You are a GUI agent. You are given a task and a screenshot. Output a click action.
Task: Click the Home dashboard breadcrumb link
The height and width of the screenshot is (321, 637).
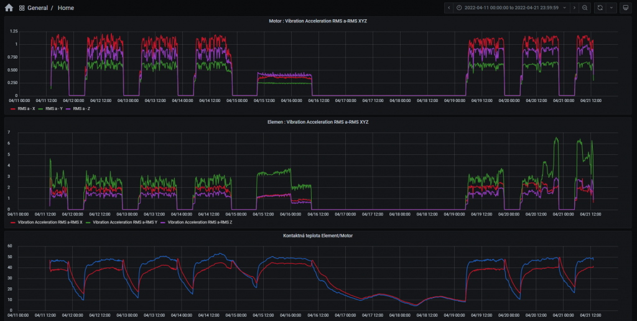(x=66, y=8)
